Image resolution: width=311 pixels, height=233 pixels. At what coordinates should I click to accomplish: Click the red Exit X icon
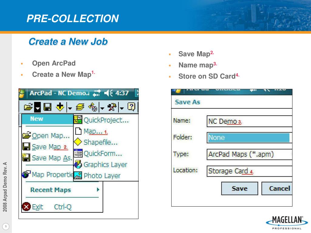click(x=26, y=207)
